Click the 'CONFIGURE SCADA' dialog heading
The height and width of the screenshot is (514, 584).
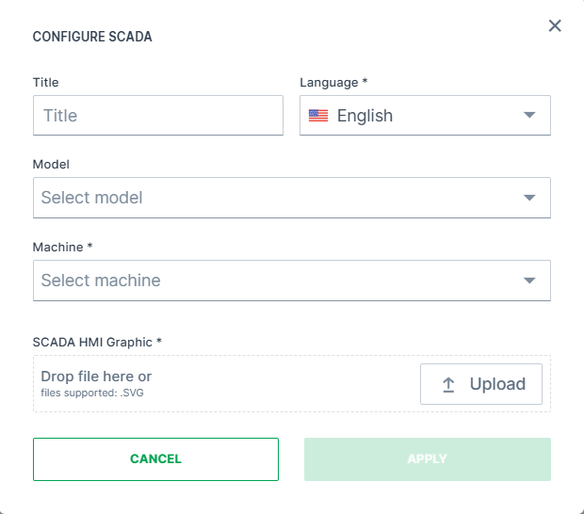tap(92, 37)
